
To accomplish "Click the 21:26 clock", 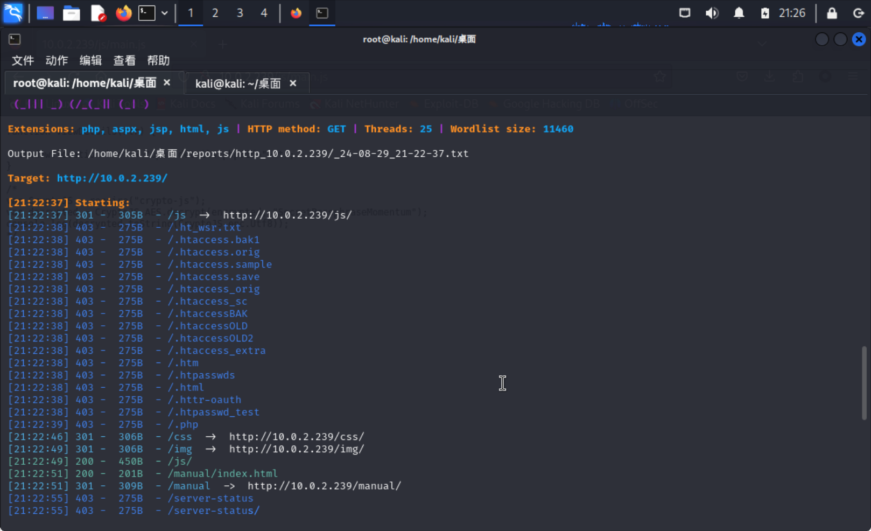I will [x=792, y=13].
